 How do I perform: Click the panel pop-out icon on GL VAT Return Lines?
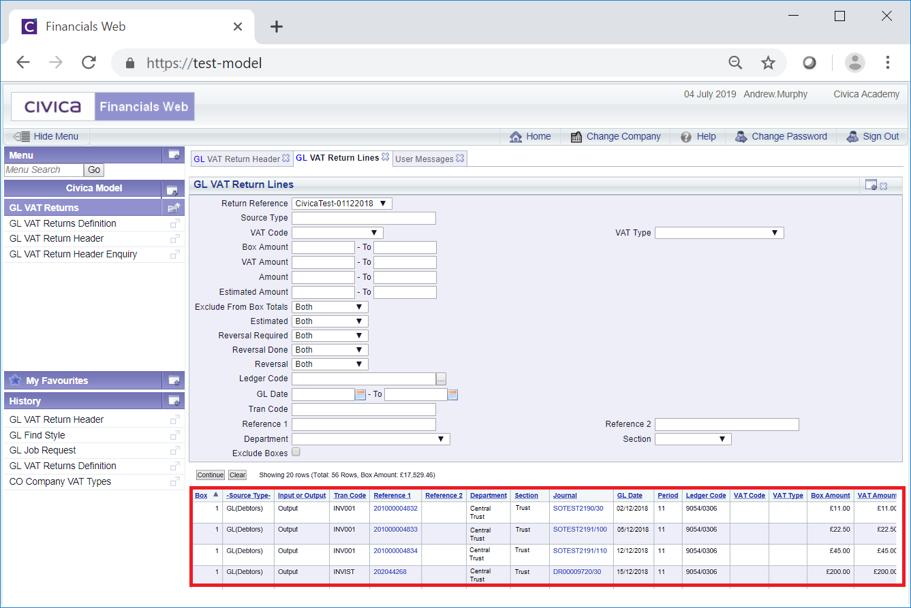pyautogui.click(x=870, y=185)
